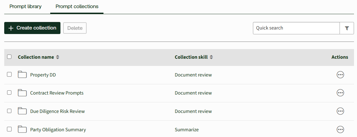Select the Prompt collections tab
Screen dimensions: 357x137
coord(77,6)
